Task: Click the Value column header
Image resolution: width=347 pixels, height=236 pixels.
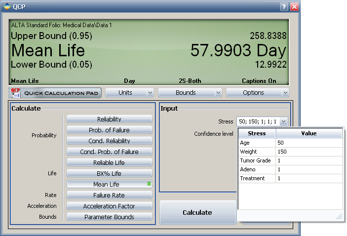Action: coord(309,133)
